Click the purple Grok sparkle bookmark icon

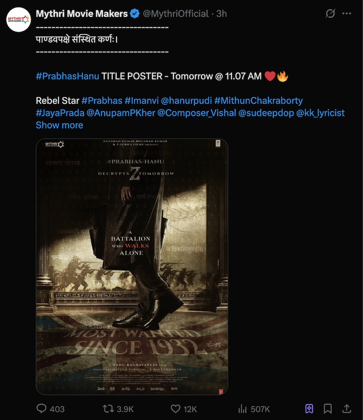309,408
